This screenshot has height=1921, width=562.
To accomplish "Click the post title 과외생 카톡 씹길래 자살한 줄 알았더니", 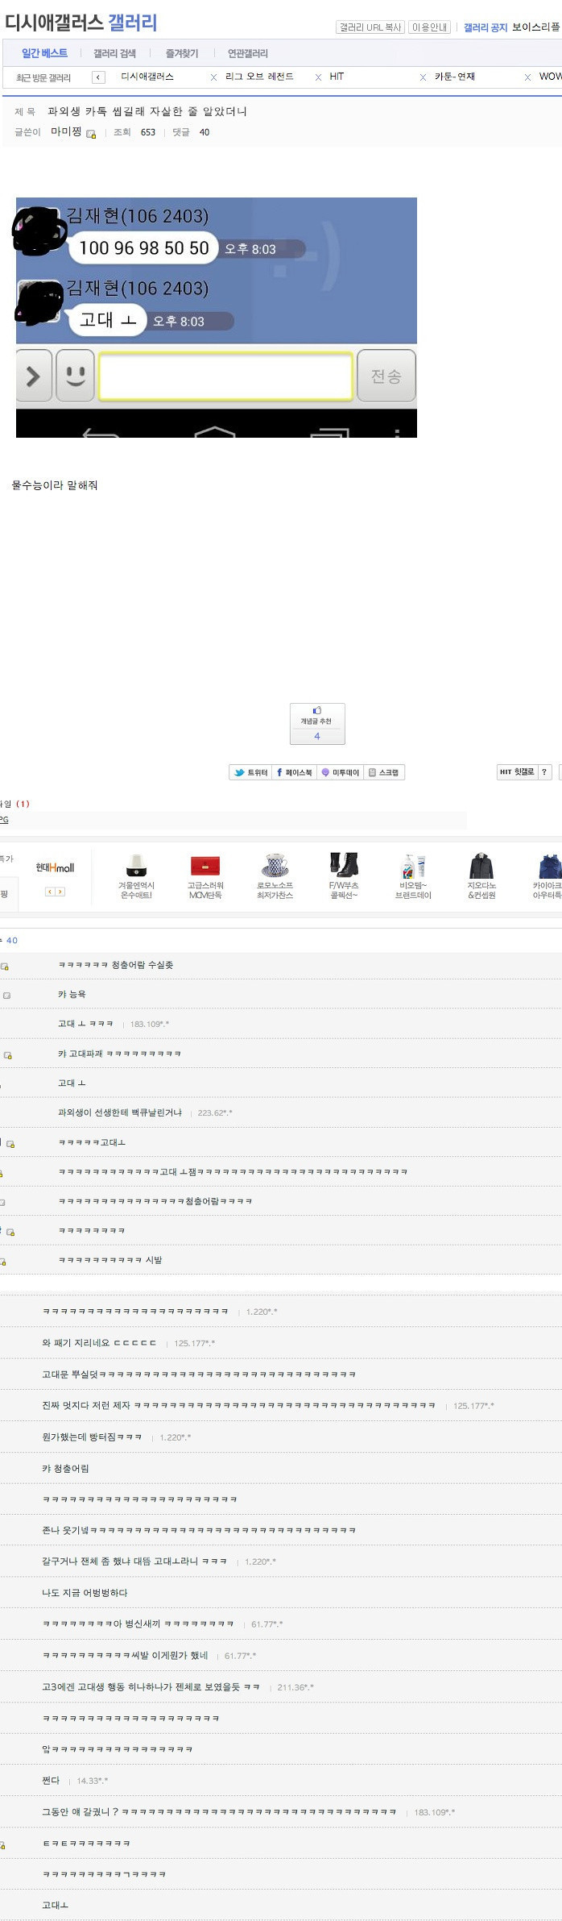I will click(x=147, y=111).
